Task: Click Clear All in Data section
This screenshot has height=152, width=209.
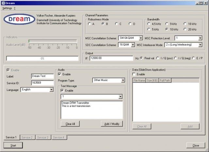Action: (142, 127)
